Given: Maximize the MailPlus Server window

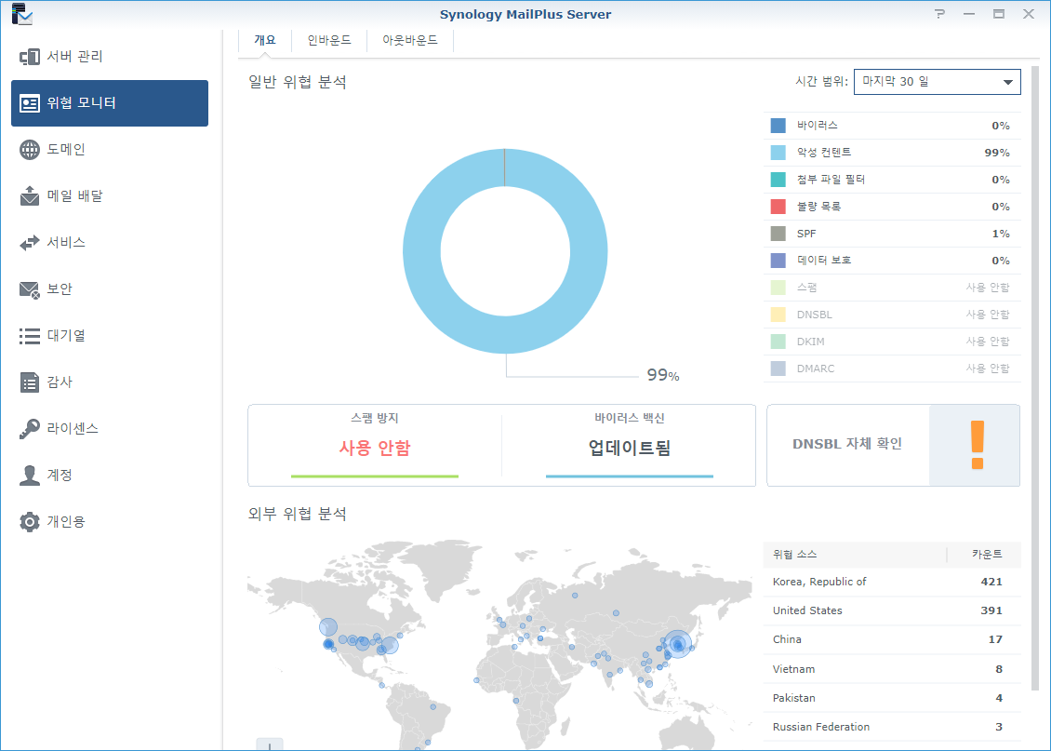Looking at the screenshot, I should (999, 13).
